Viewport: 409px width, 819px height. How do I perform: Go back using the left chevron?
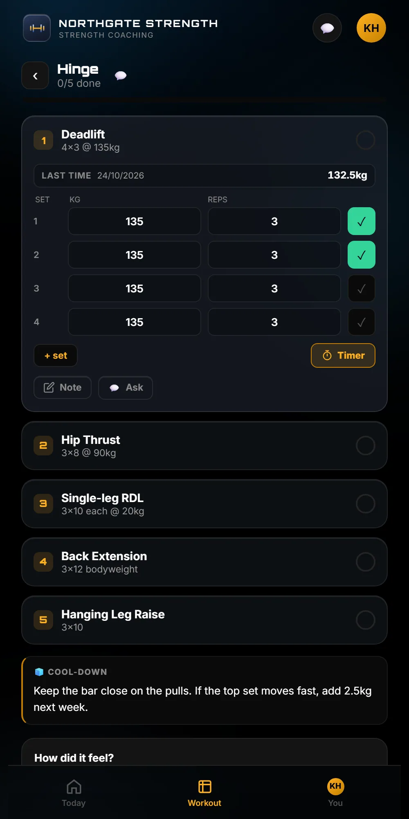pyautogui.click(x=35, y=75)
